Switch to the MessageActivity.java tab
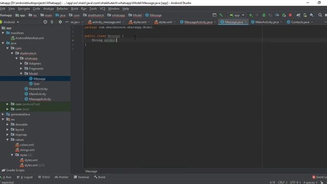The height and width of the screenshot is (184, 327). (198, 22)
